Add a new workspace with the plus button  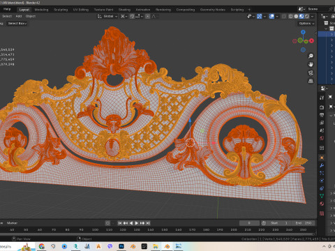click(x=249, y=10)
